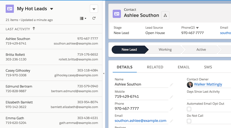The width and height of the screenshot is (231, 128).
Task: Enable the Do Not Call checkbox
Action: click(189, 121)
